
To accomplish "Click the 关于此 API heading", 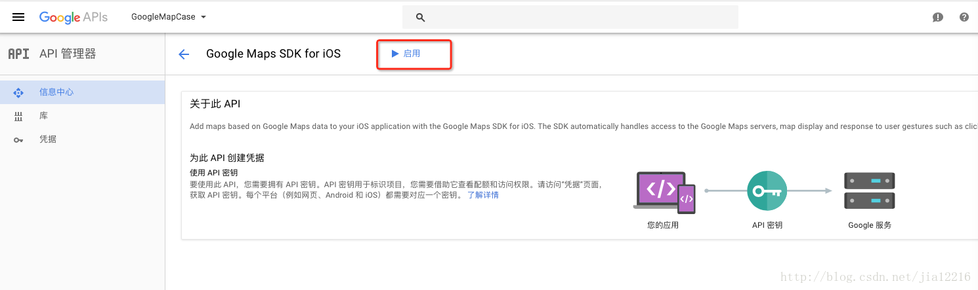I will 216,104.
